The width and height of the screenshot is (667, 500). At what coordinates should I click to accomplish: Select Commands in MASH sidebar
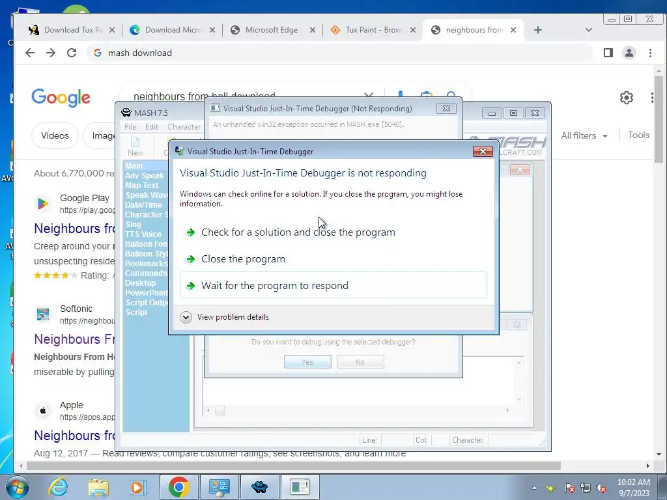(x=146, y=273)
